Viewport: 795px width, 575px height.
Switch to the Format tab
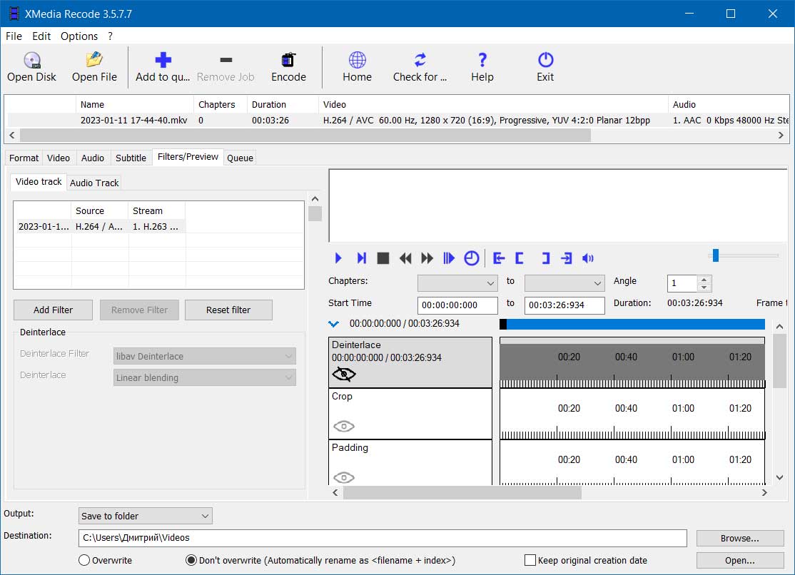coord(24,158)
